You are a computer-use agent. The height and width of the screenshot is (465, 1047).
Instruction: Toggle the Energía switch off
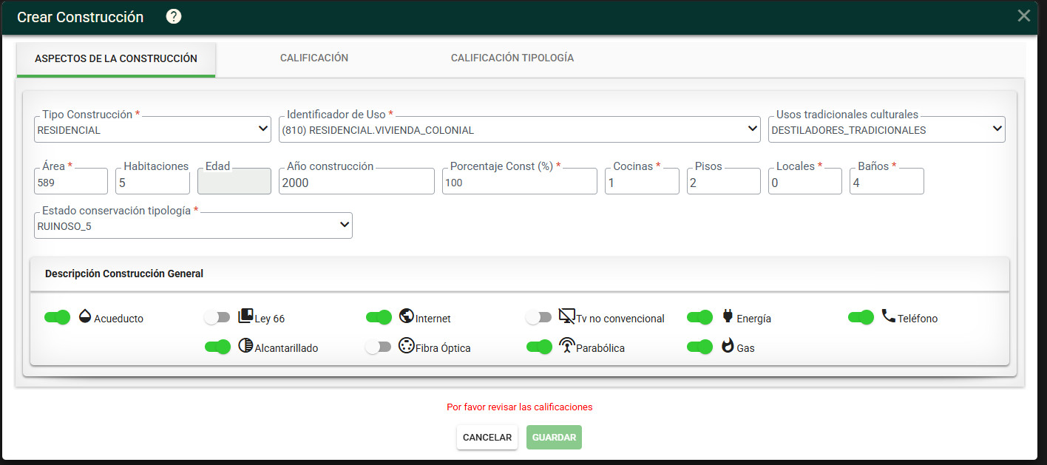[699, 317]
